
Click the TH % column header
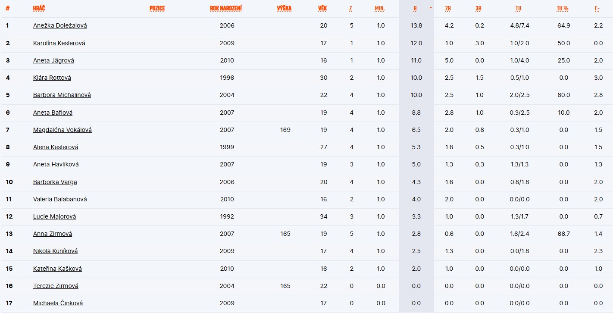coord(562,9)
